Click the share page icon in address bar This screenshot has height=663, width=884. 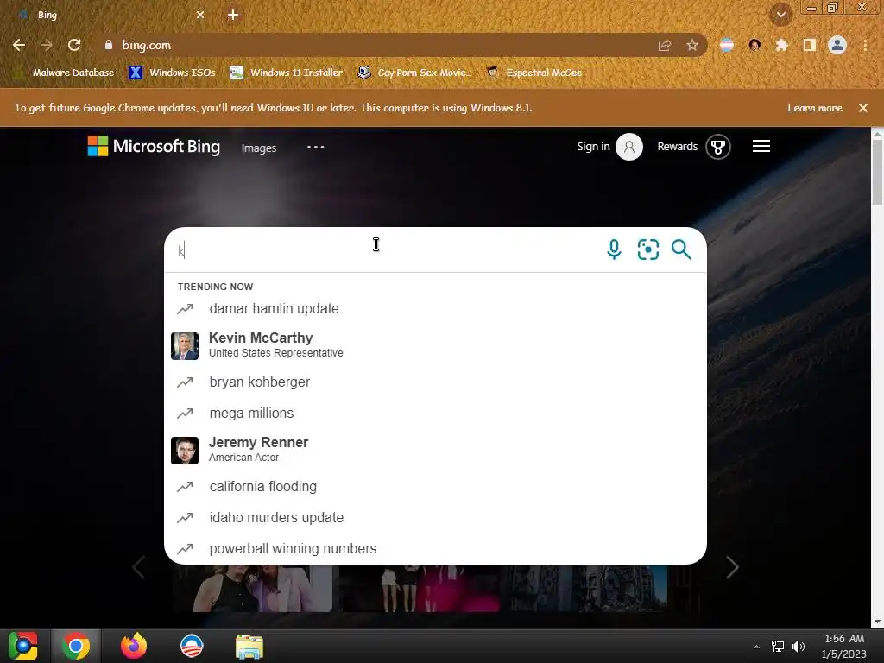[x=665, y=45]
